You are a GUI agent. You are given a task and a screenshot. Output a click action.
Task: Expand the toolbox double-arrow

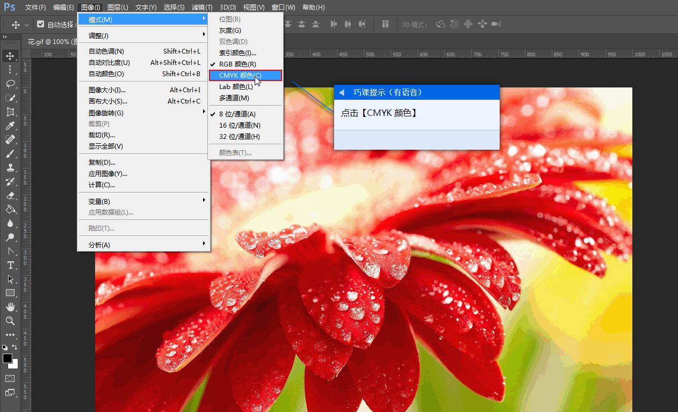5,36
